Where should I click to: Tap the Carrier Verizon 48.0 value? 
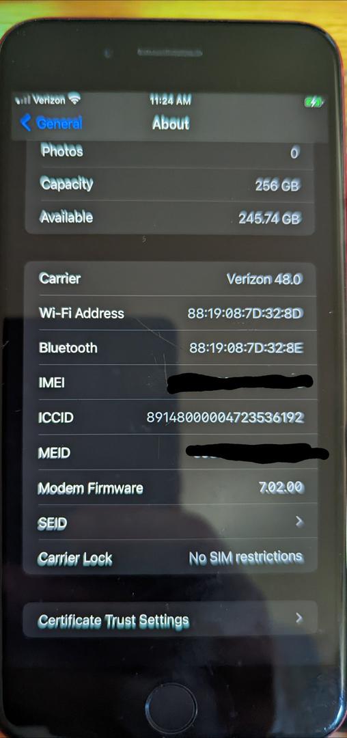(x=264, y=279)
